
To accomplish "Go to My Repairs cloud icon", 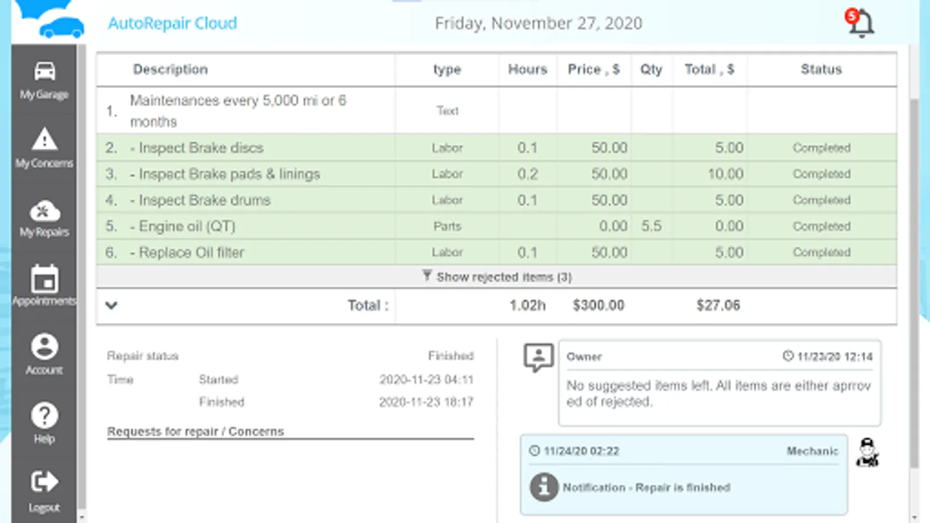I will pyautogui.click(x=44, y=211).
